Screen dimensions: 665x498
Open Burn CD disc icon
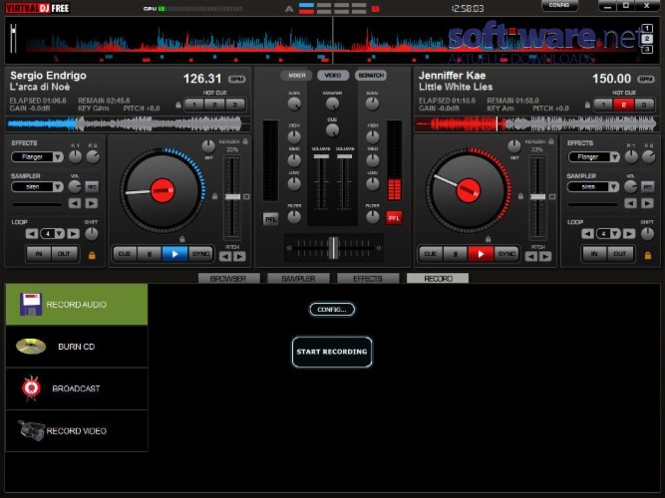[x=31, y=346]
